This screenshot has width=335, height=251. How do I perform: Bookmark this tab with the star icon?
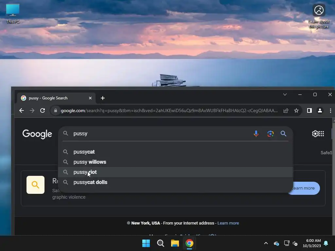(296, 110)
